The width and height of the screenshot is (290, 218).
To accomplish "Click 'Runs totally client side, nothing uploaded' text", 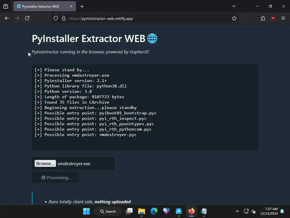I will click(90, 202).
